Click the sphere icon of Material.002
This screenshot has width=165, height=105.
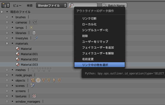pos(18,59)
